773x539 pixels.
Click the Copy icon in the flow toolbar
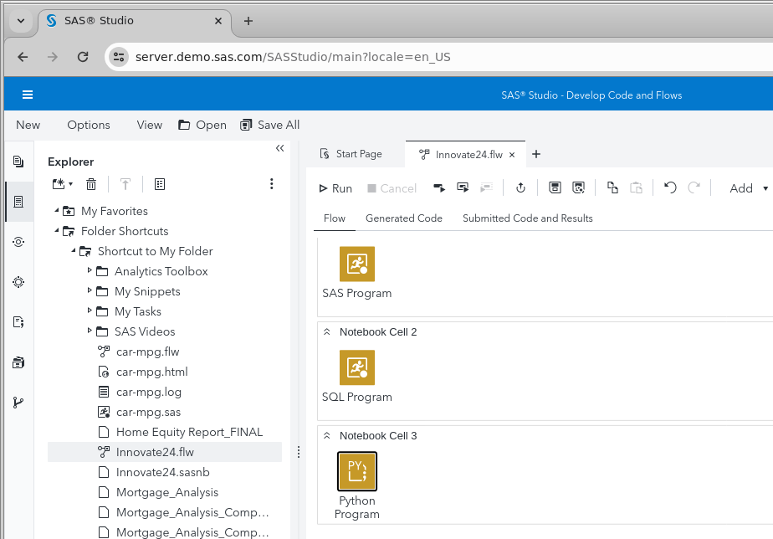(x=613, y=187)
